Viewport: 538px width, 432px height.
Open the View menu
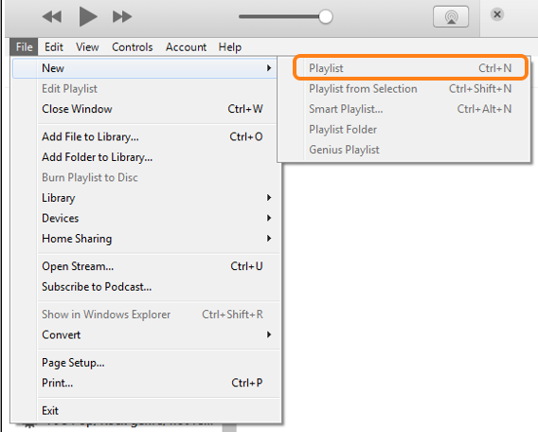coord(87,47)
